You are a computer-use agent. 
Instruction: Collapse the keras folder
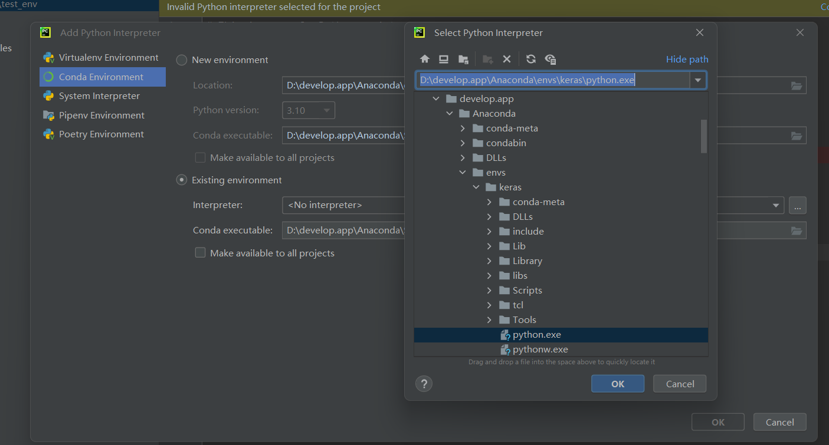coord(476,187)
